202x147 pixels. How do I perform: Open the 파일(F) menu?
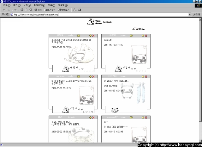(7, 5)
